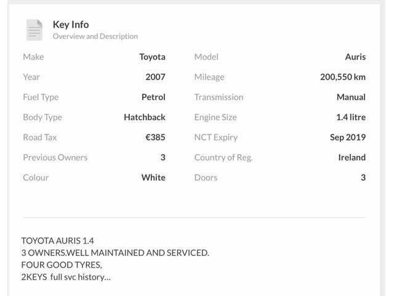Select the Toyota make value
The height and width of the screenshot is (296, 394).
152,57
